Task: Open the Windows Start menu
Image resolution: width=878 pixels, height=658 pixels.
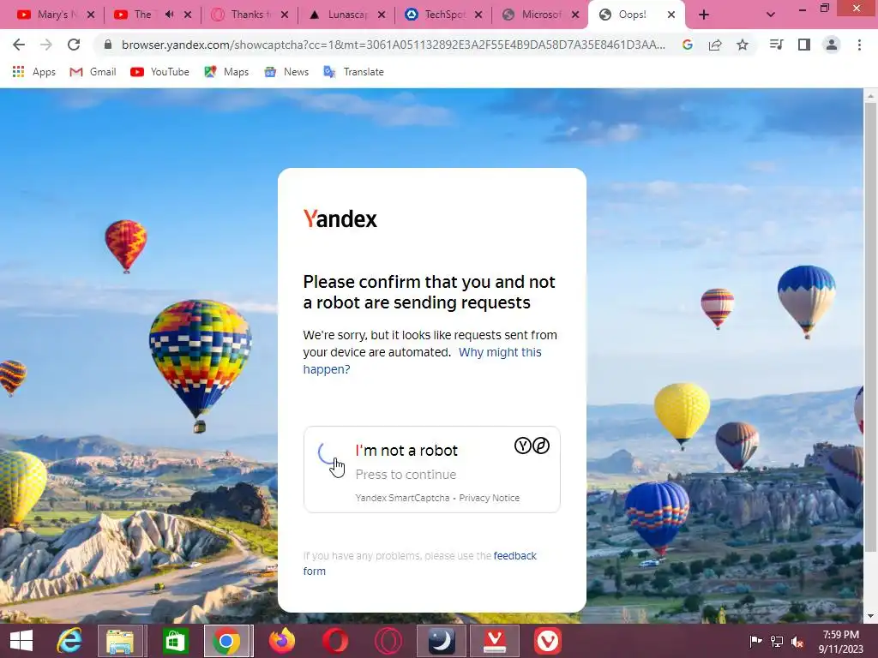Action: 21,641
